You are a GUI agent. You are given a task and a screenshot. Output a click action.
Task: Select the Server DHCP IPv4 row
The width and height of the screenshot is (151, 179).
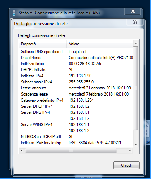76,106
